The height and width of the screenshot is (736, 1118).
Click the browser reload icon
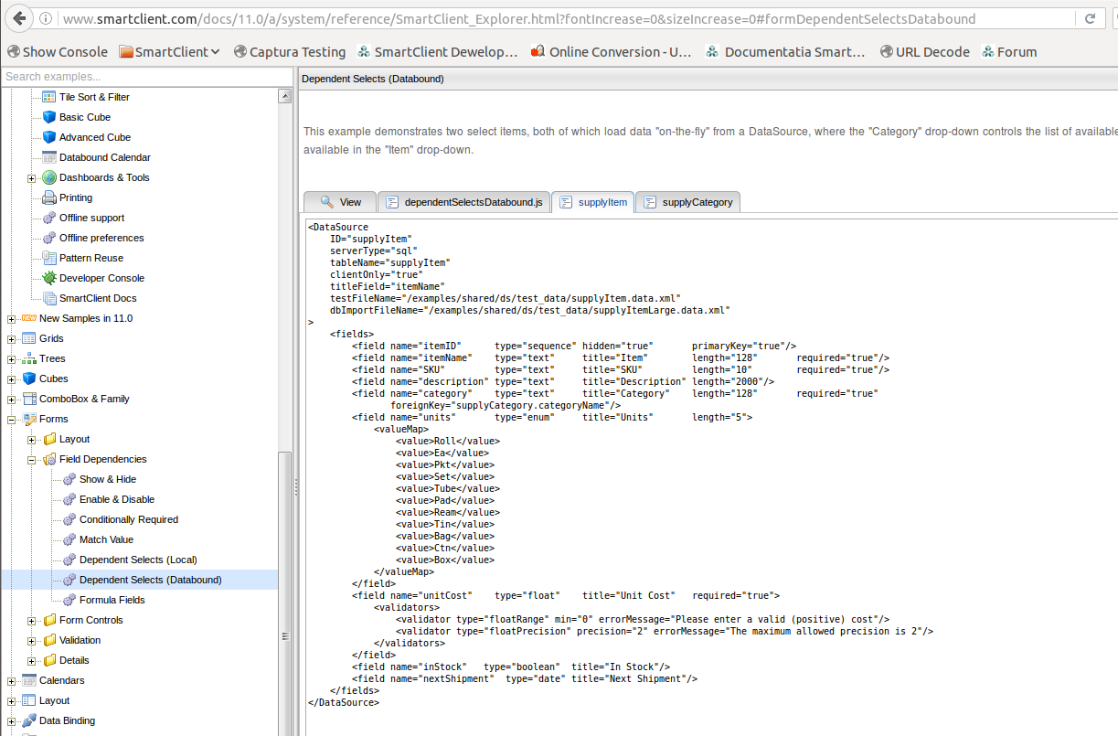click(x=1090, y=18)
